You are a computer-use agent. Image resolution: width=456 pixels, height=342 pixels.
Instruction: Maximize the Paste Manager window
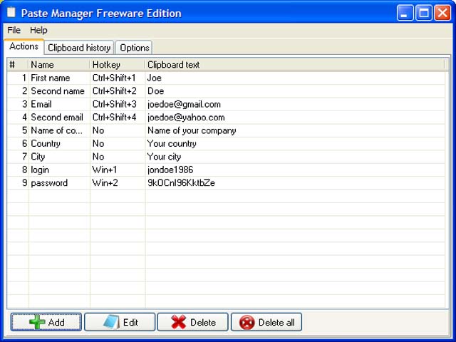(423, 13)
